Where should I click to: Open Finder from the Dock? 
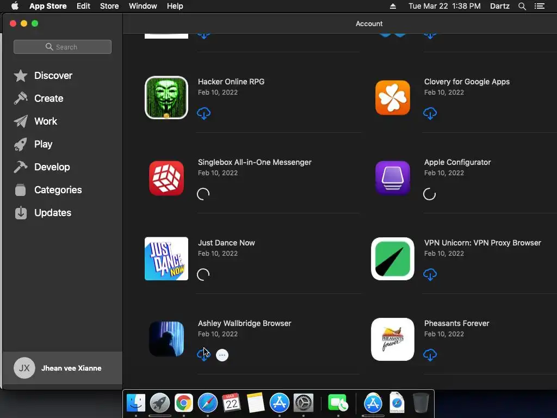pyautogui.click(x=136, y=403)
